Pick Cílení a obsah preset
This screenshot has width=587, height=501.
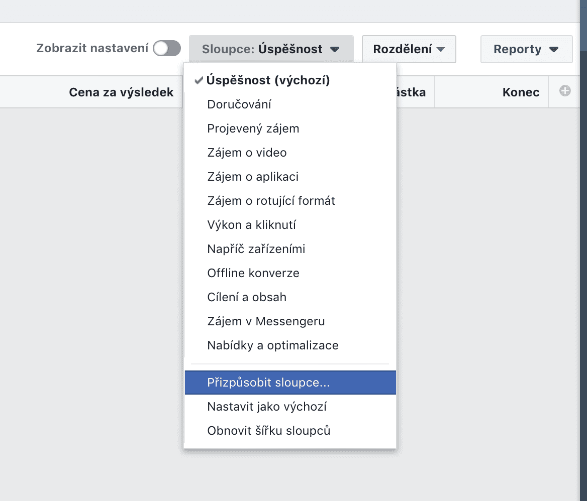tap(246, 297)
